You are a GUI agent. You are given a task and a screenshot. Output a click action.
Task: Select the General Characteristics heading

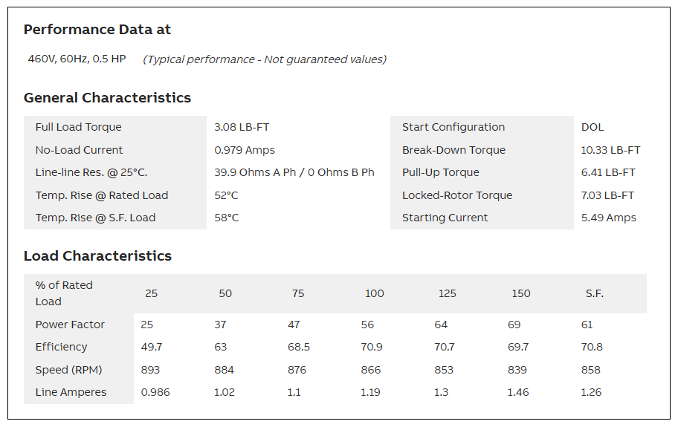pyautogui.click(x=107, y=97)
